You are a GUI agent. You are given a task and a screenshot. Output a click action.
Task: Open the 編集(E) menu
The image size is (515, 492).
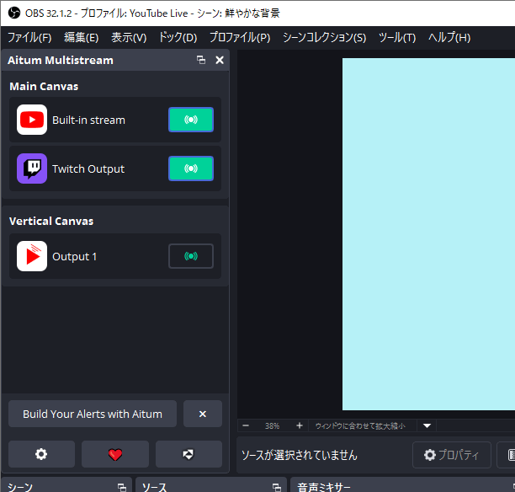pyautogui.click(x=81, y=38)
